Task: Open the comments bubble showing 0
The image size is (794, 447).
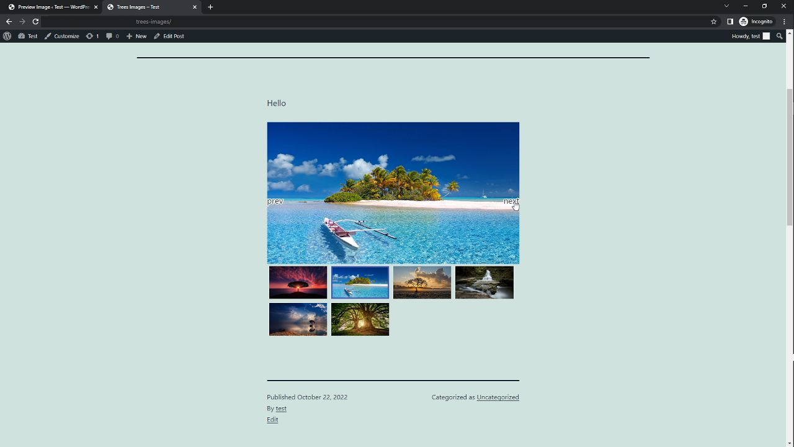Action: (x=112, y=36)
